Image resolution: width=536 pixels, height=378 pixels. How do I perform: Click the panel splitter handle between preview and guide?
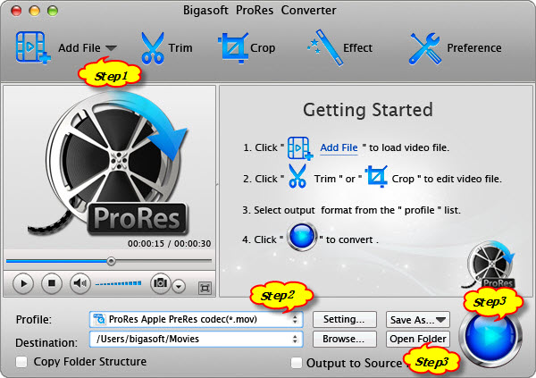click(x=217, y=185)
